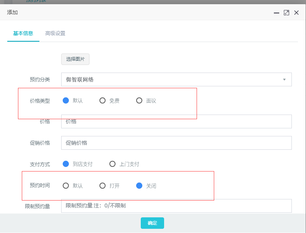
Task: Select 默认 for 价格类型
Action: [66, 101]
